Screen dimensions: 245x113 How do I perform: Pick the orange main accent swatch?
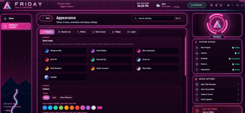(72, 108)
